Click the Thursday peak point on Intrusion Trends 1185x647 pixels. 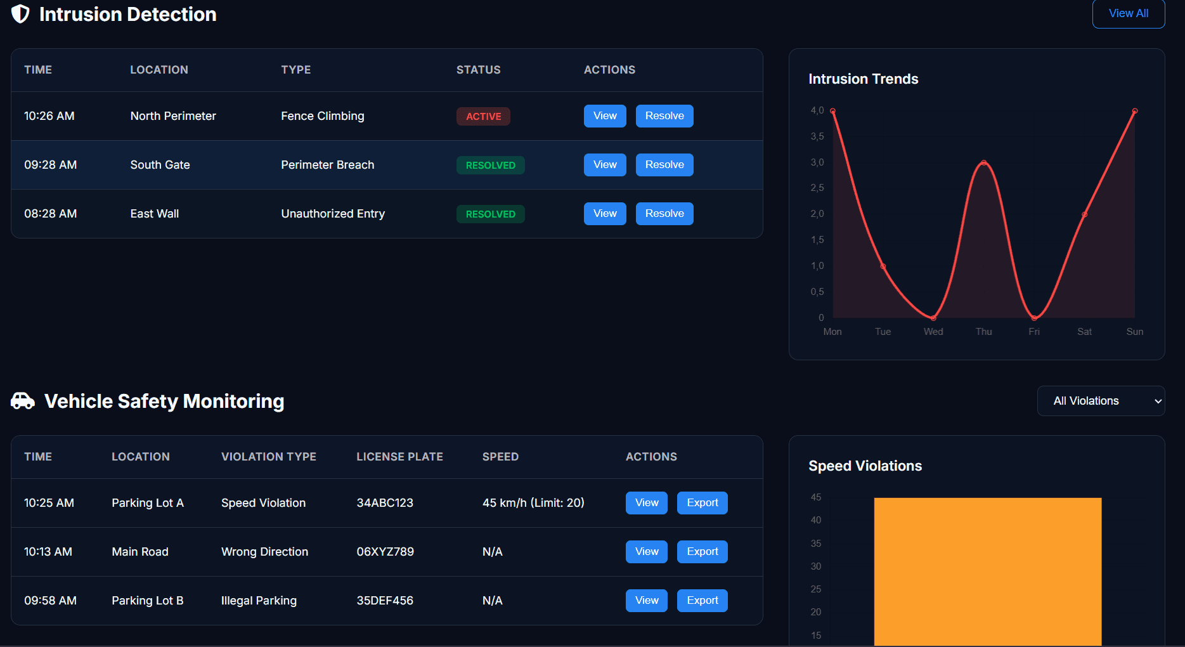pos(983,163)
